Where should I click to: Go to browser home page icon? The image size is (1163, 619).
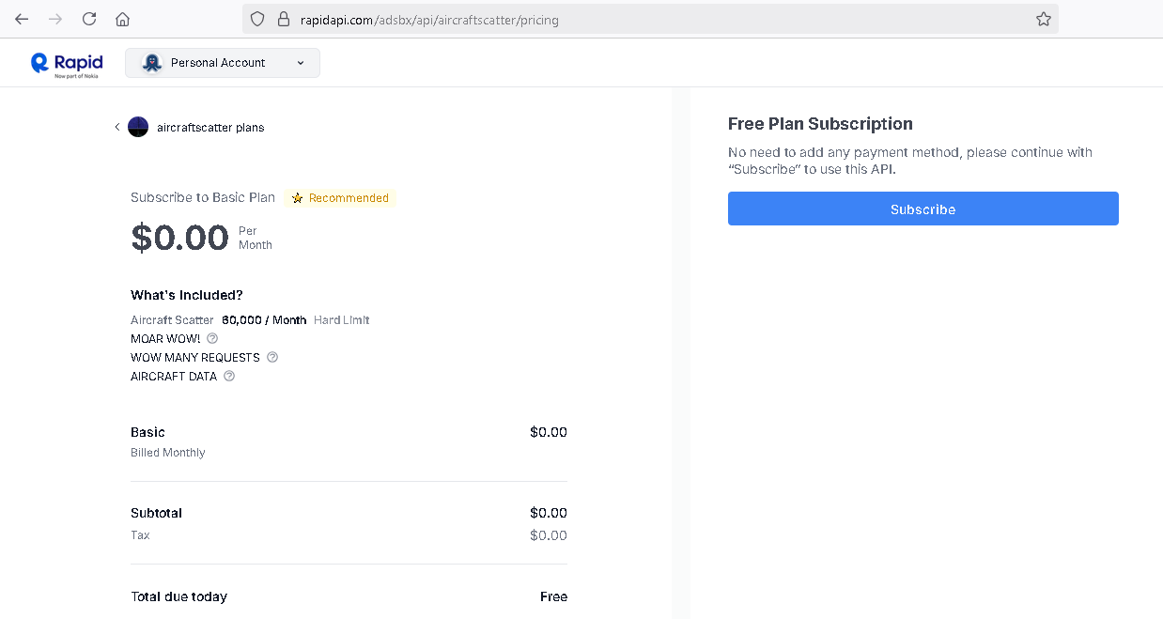pos(122,19)
